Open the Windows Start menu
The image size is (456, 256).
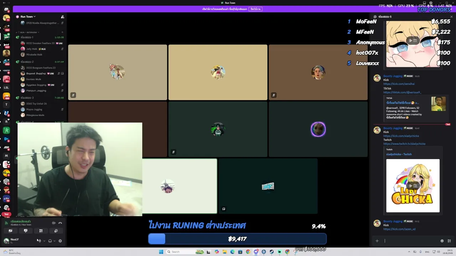click(x=161, y=252)
